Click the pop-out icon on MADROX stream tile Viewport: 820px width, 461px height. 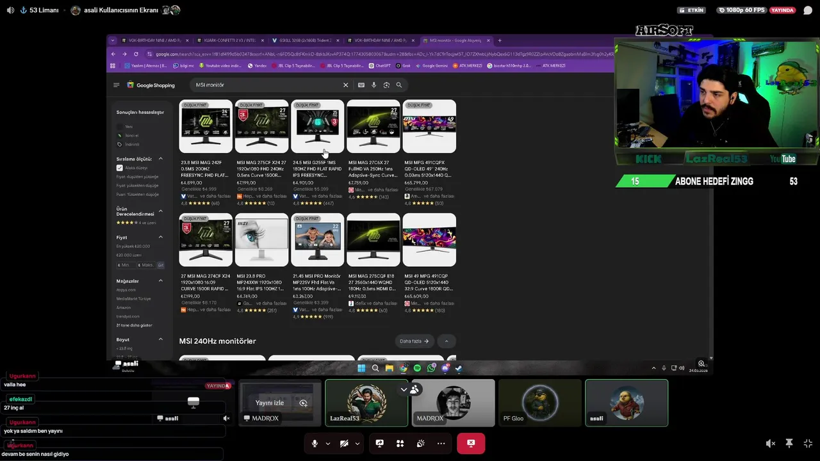coord(303,403)
